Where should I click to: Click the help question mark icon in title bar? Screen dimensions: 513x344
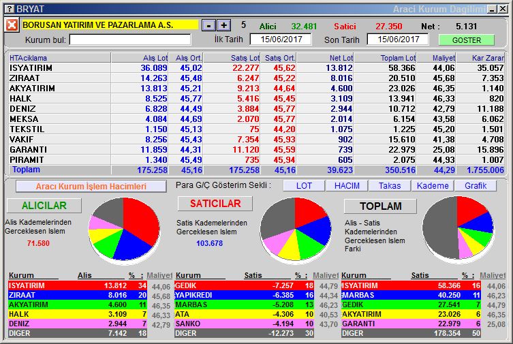coord(10,9)
